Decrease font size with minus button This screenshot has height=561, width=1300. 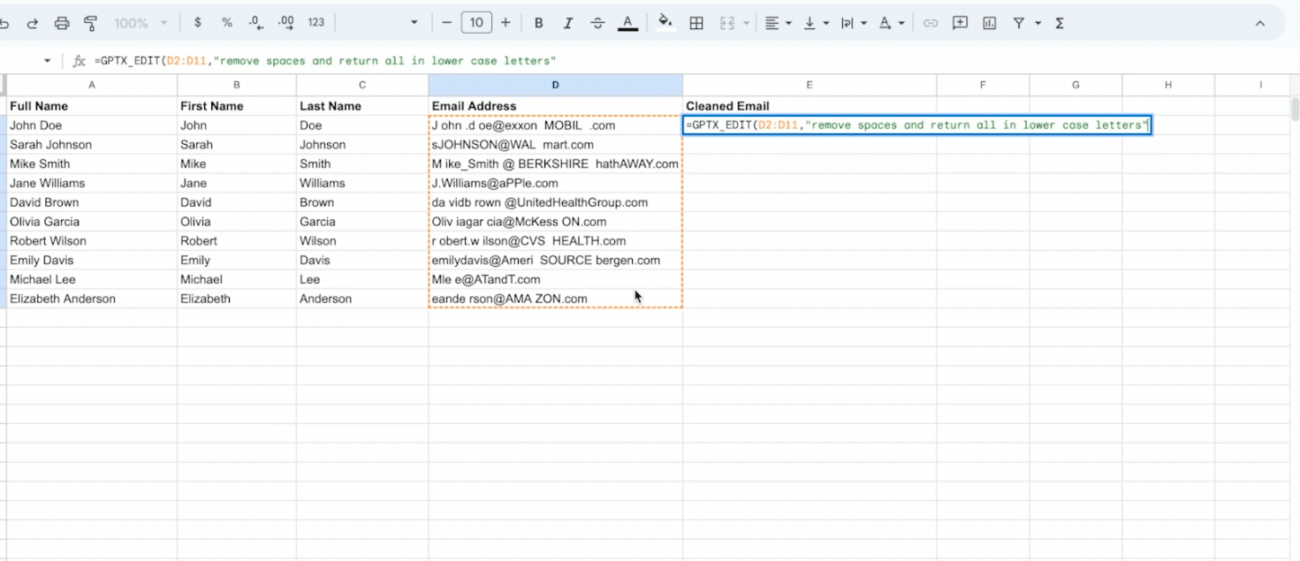[x=446, y=24]
